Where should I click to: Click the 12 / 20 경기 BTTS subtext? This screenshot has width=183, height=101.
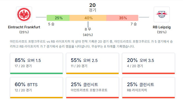tap(23, 90)
